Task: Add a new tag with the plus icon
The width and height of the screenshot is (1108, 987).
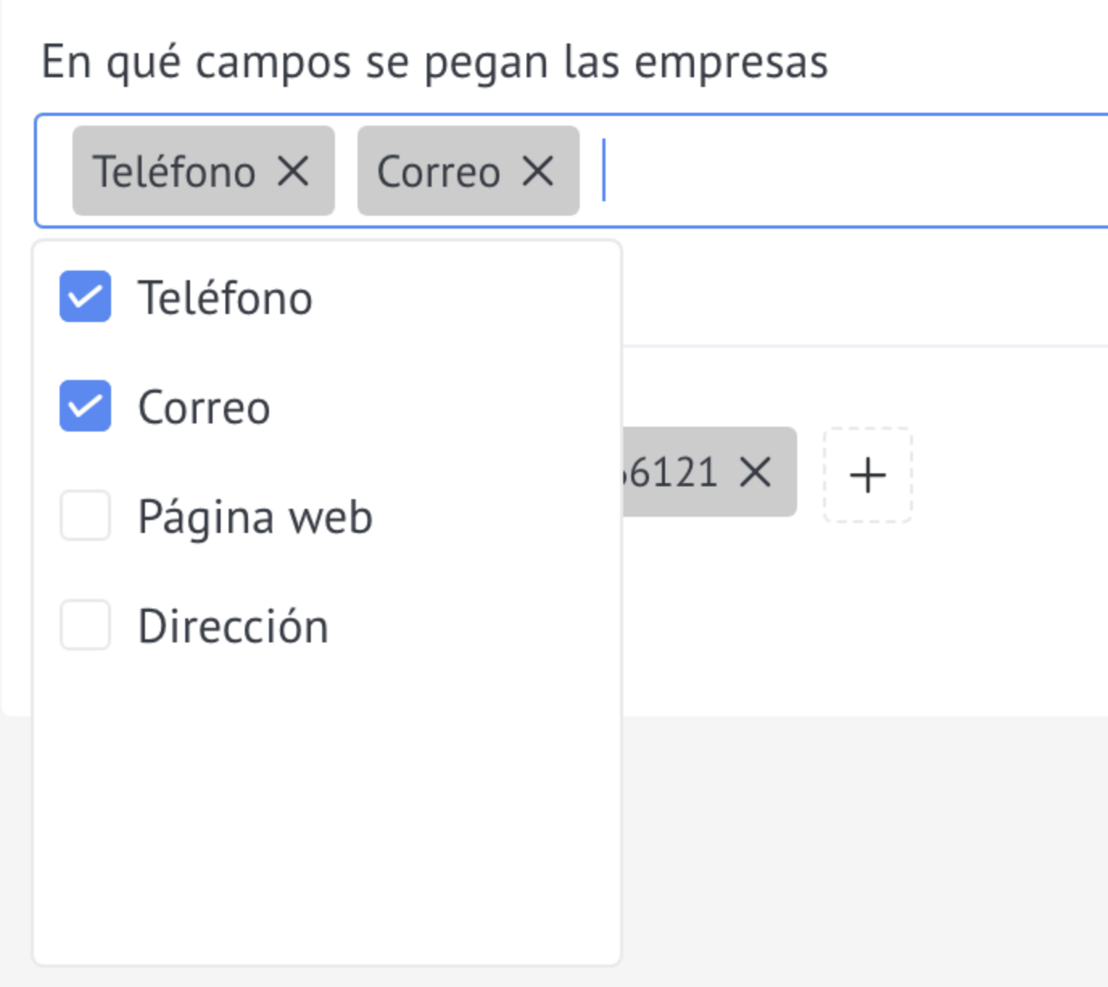Action: point(867,475)
